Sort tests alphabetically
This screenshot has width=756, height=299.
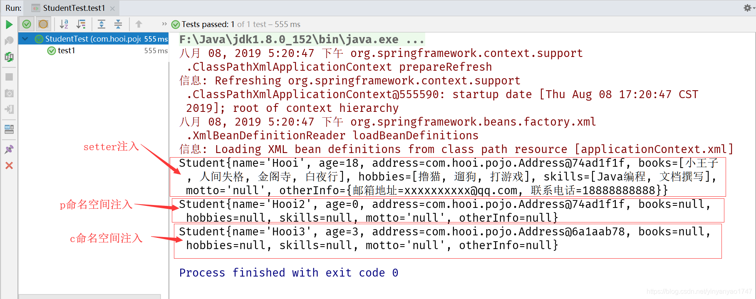(x=64, y=24)
